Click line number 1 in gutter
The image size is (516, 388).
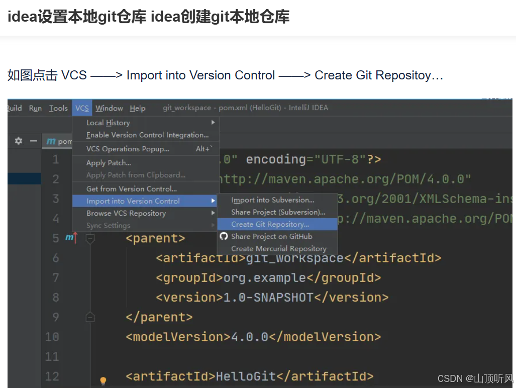(56, 159)
